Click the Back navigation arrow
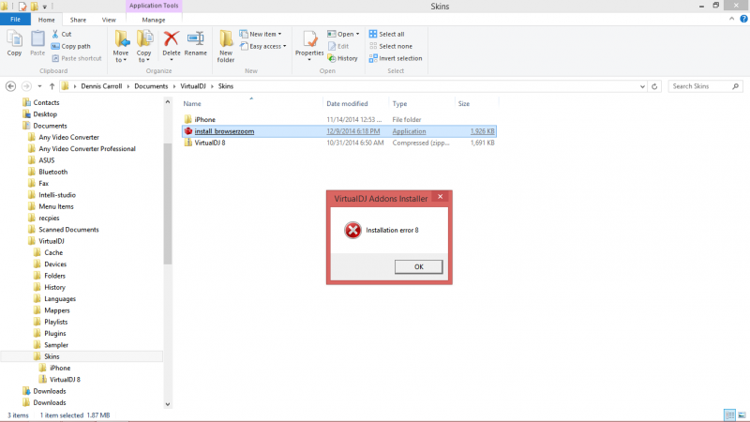The image size is (750, 422). tap(10, 86)
